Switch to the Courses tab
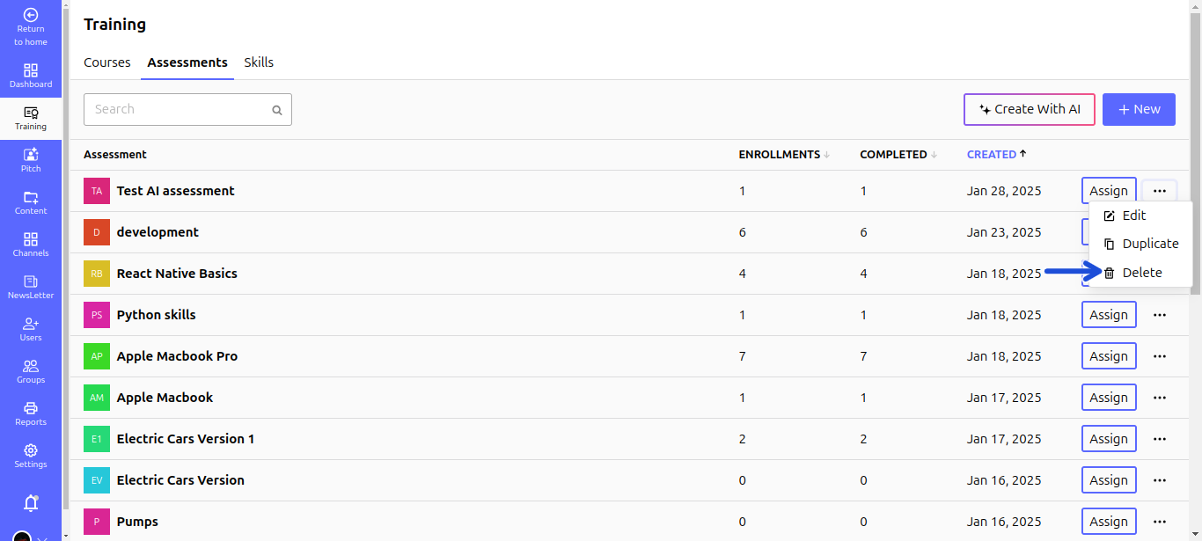Viewport: 1202px width, 541px height. [107, 62]
